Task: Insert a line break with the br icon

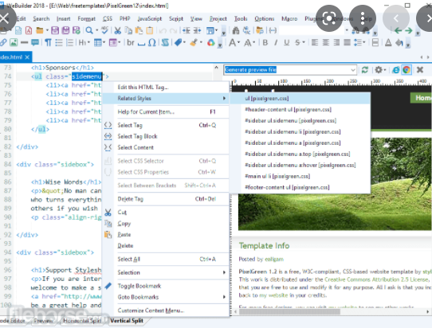Action: click(x=131, y=42)
